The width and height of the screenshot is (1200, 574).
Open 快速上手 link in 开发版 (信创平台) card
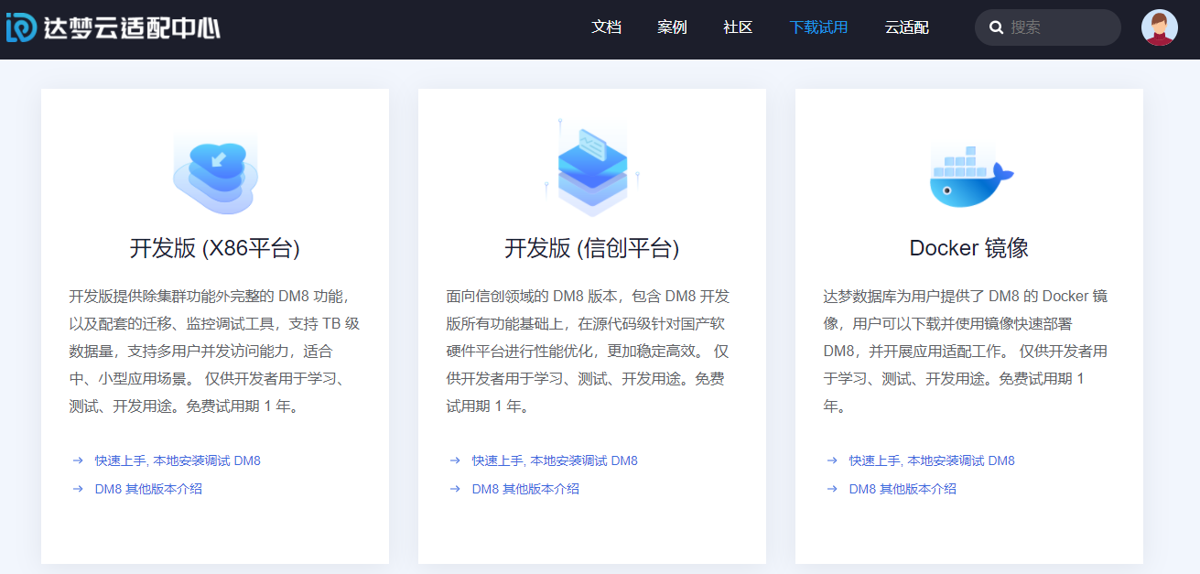click(555, 460)
